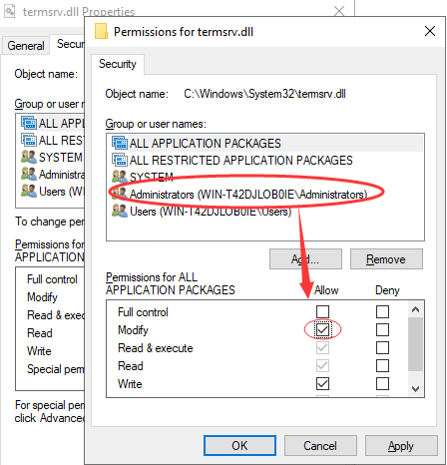Switch to the General tab

(x=26, y=46)
